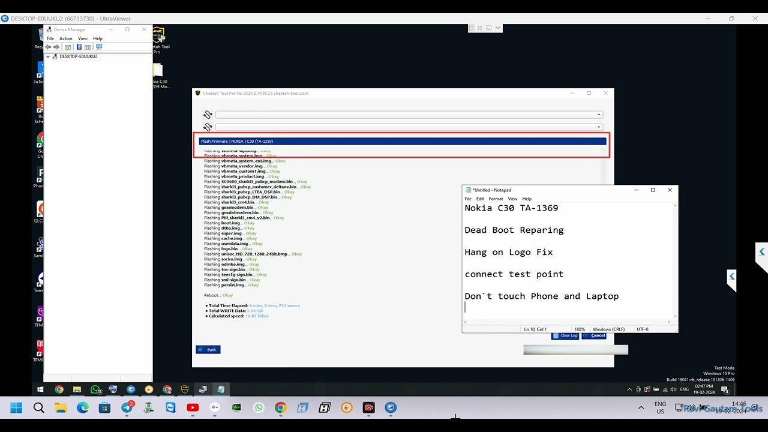Click the Device Manager icon in remote taskbar
Viewport: 768px width, 432px height.
click(x=203, y=389)
